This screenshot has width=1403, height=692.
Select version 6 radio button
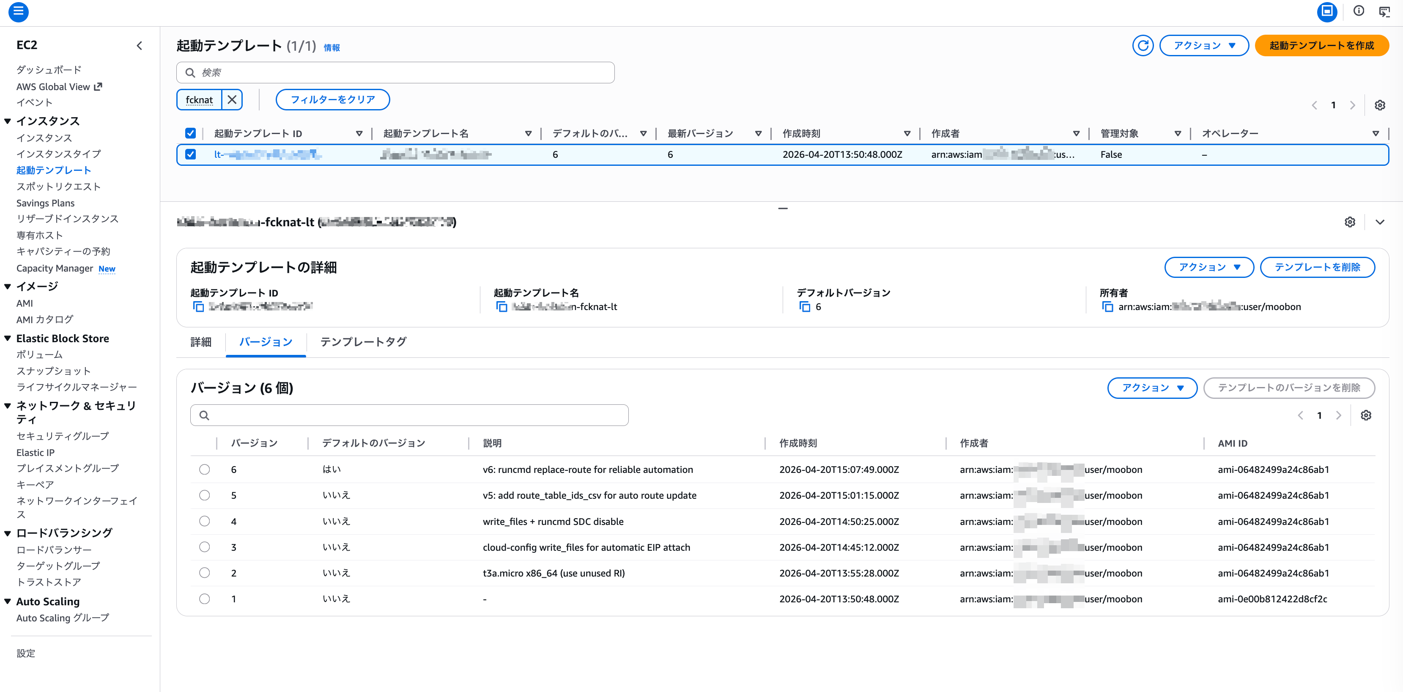(x=204, y=469)
